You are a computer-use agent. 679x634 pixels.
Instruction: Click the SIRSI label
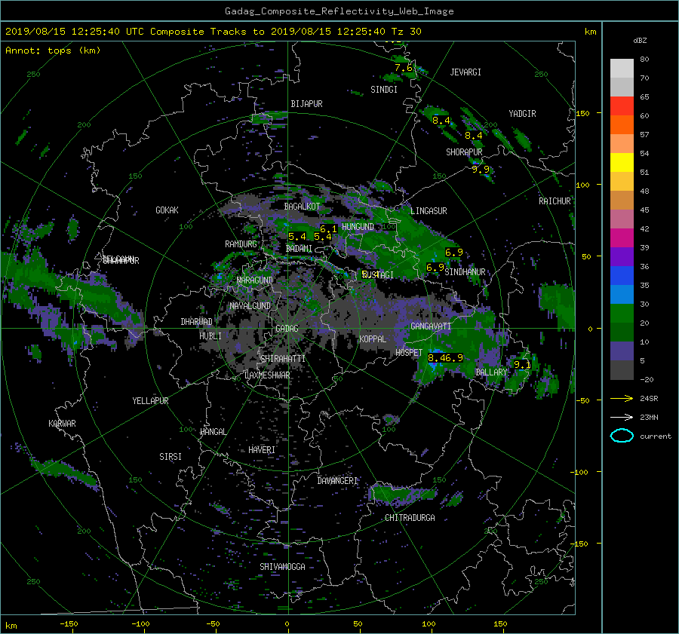click(x=171, y=457)
